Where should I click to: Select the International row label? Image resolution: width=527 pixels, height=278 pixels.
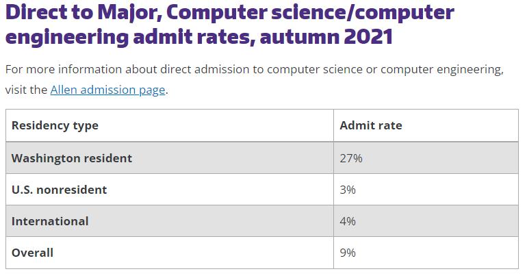(50, 221)
